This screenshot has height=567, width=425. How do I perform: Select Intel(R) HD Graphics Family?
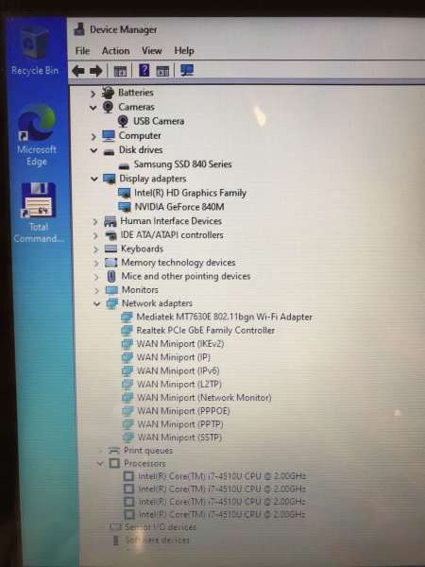[191, 193]
